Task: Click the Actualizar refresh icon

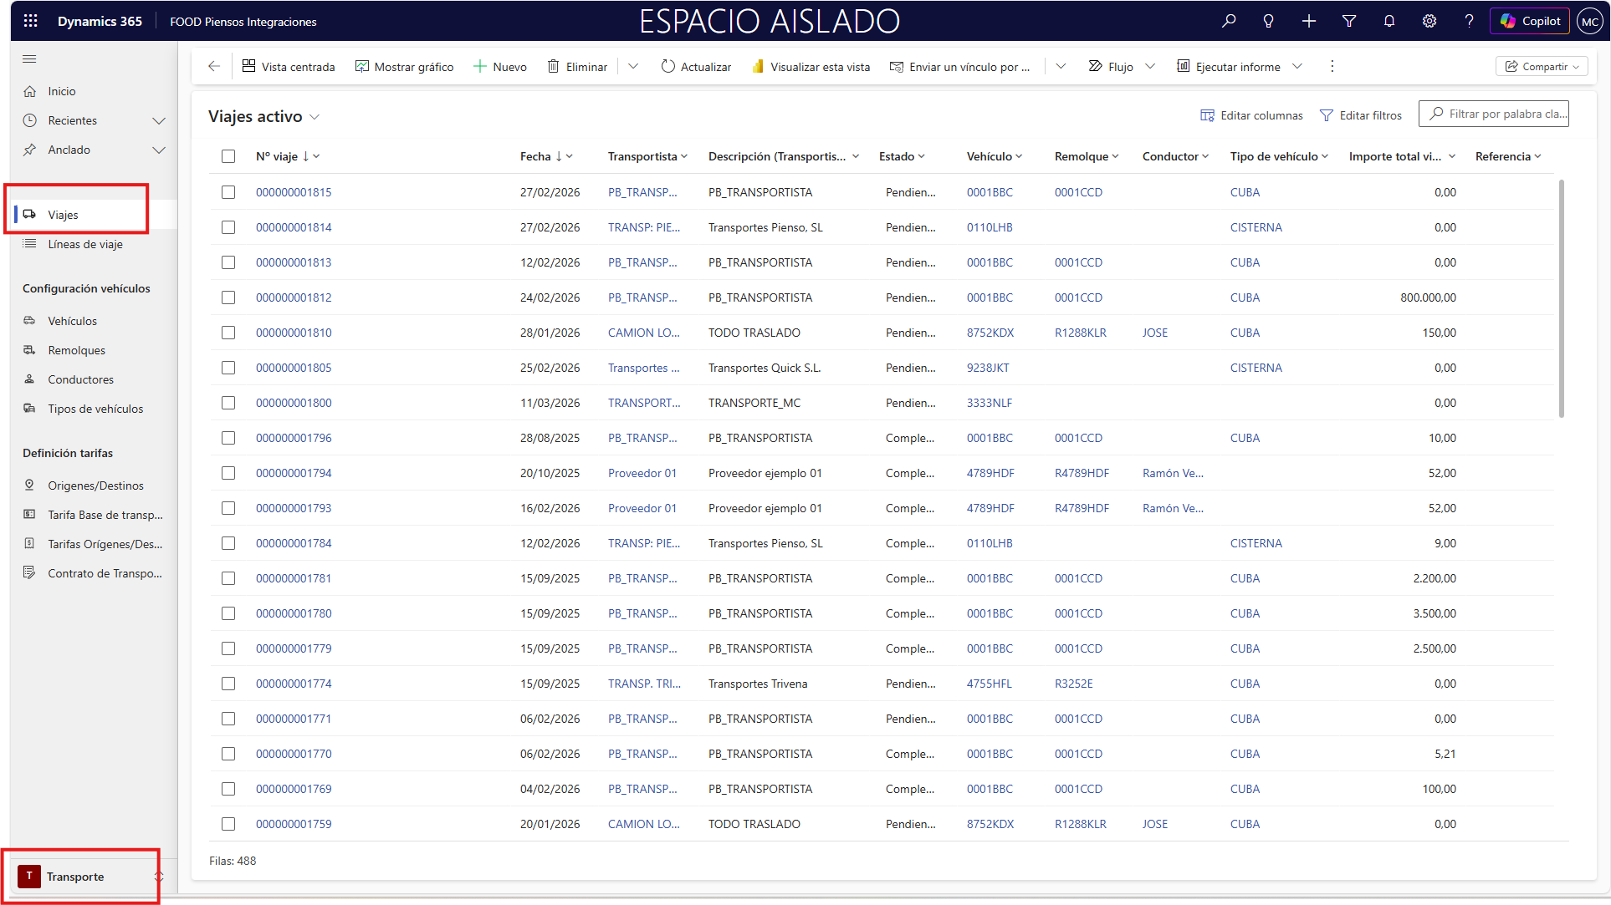Action: pyautogui.click(x=667, y=67)
